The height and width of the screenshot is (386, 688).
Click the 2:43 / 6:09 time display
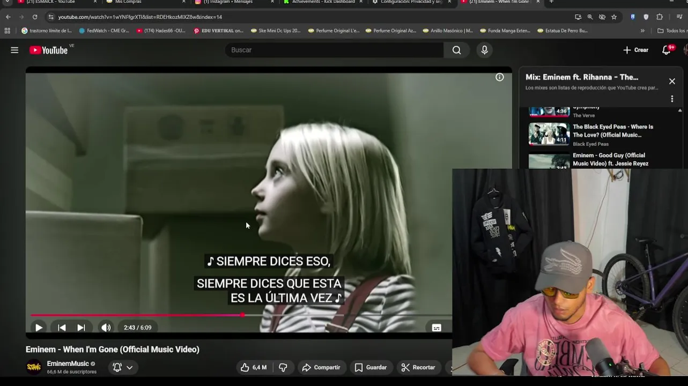click(137, 328)
